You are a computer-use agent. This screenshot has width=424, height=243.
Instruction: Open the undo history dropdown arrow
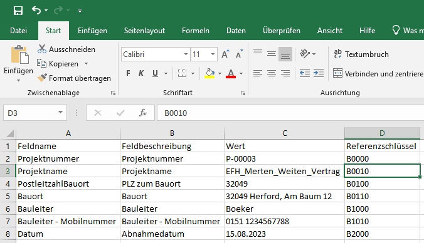click(46, 11)
